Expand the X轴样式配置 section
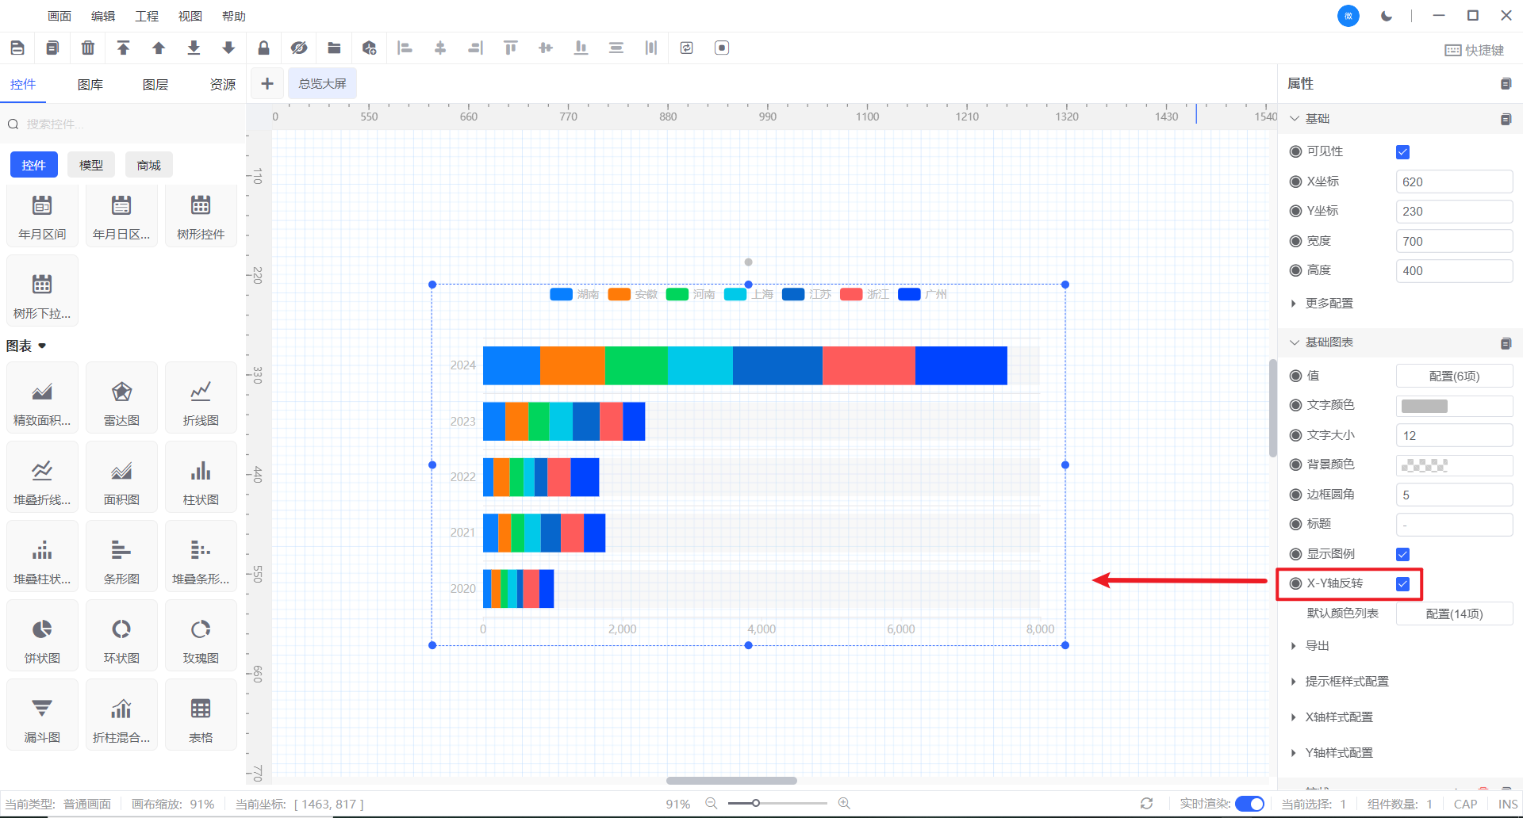1523x818 pixels. click(x=1338, y=717)
